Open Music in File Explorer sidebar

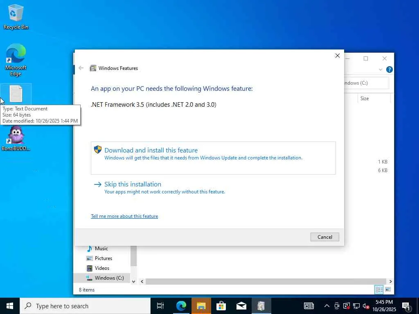tap(101, 249)
